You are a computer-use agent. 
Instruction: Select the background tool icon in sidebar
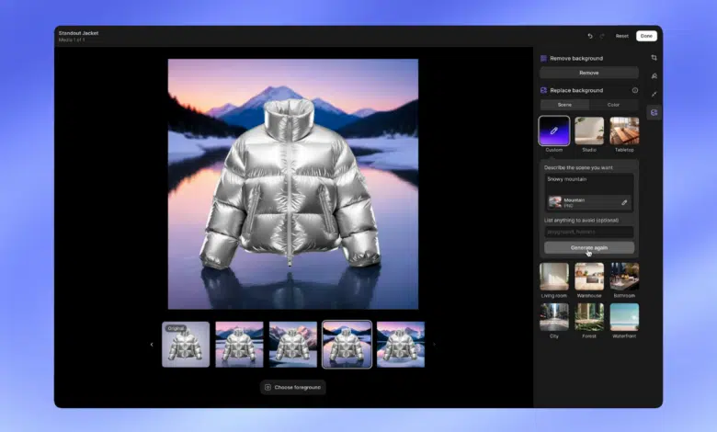tap(654, 112)
